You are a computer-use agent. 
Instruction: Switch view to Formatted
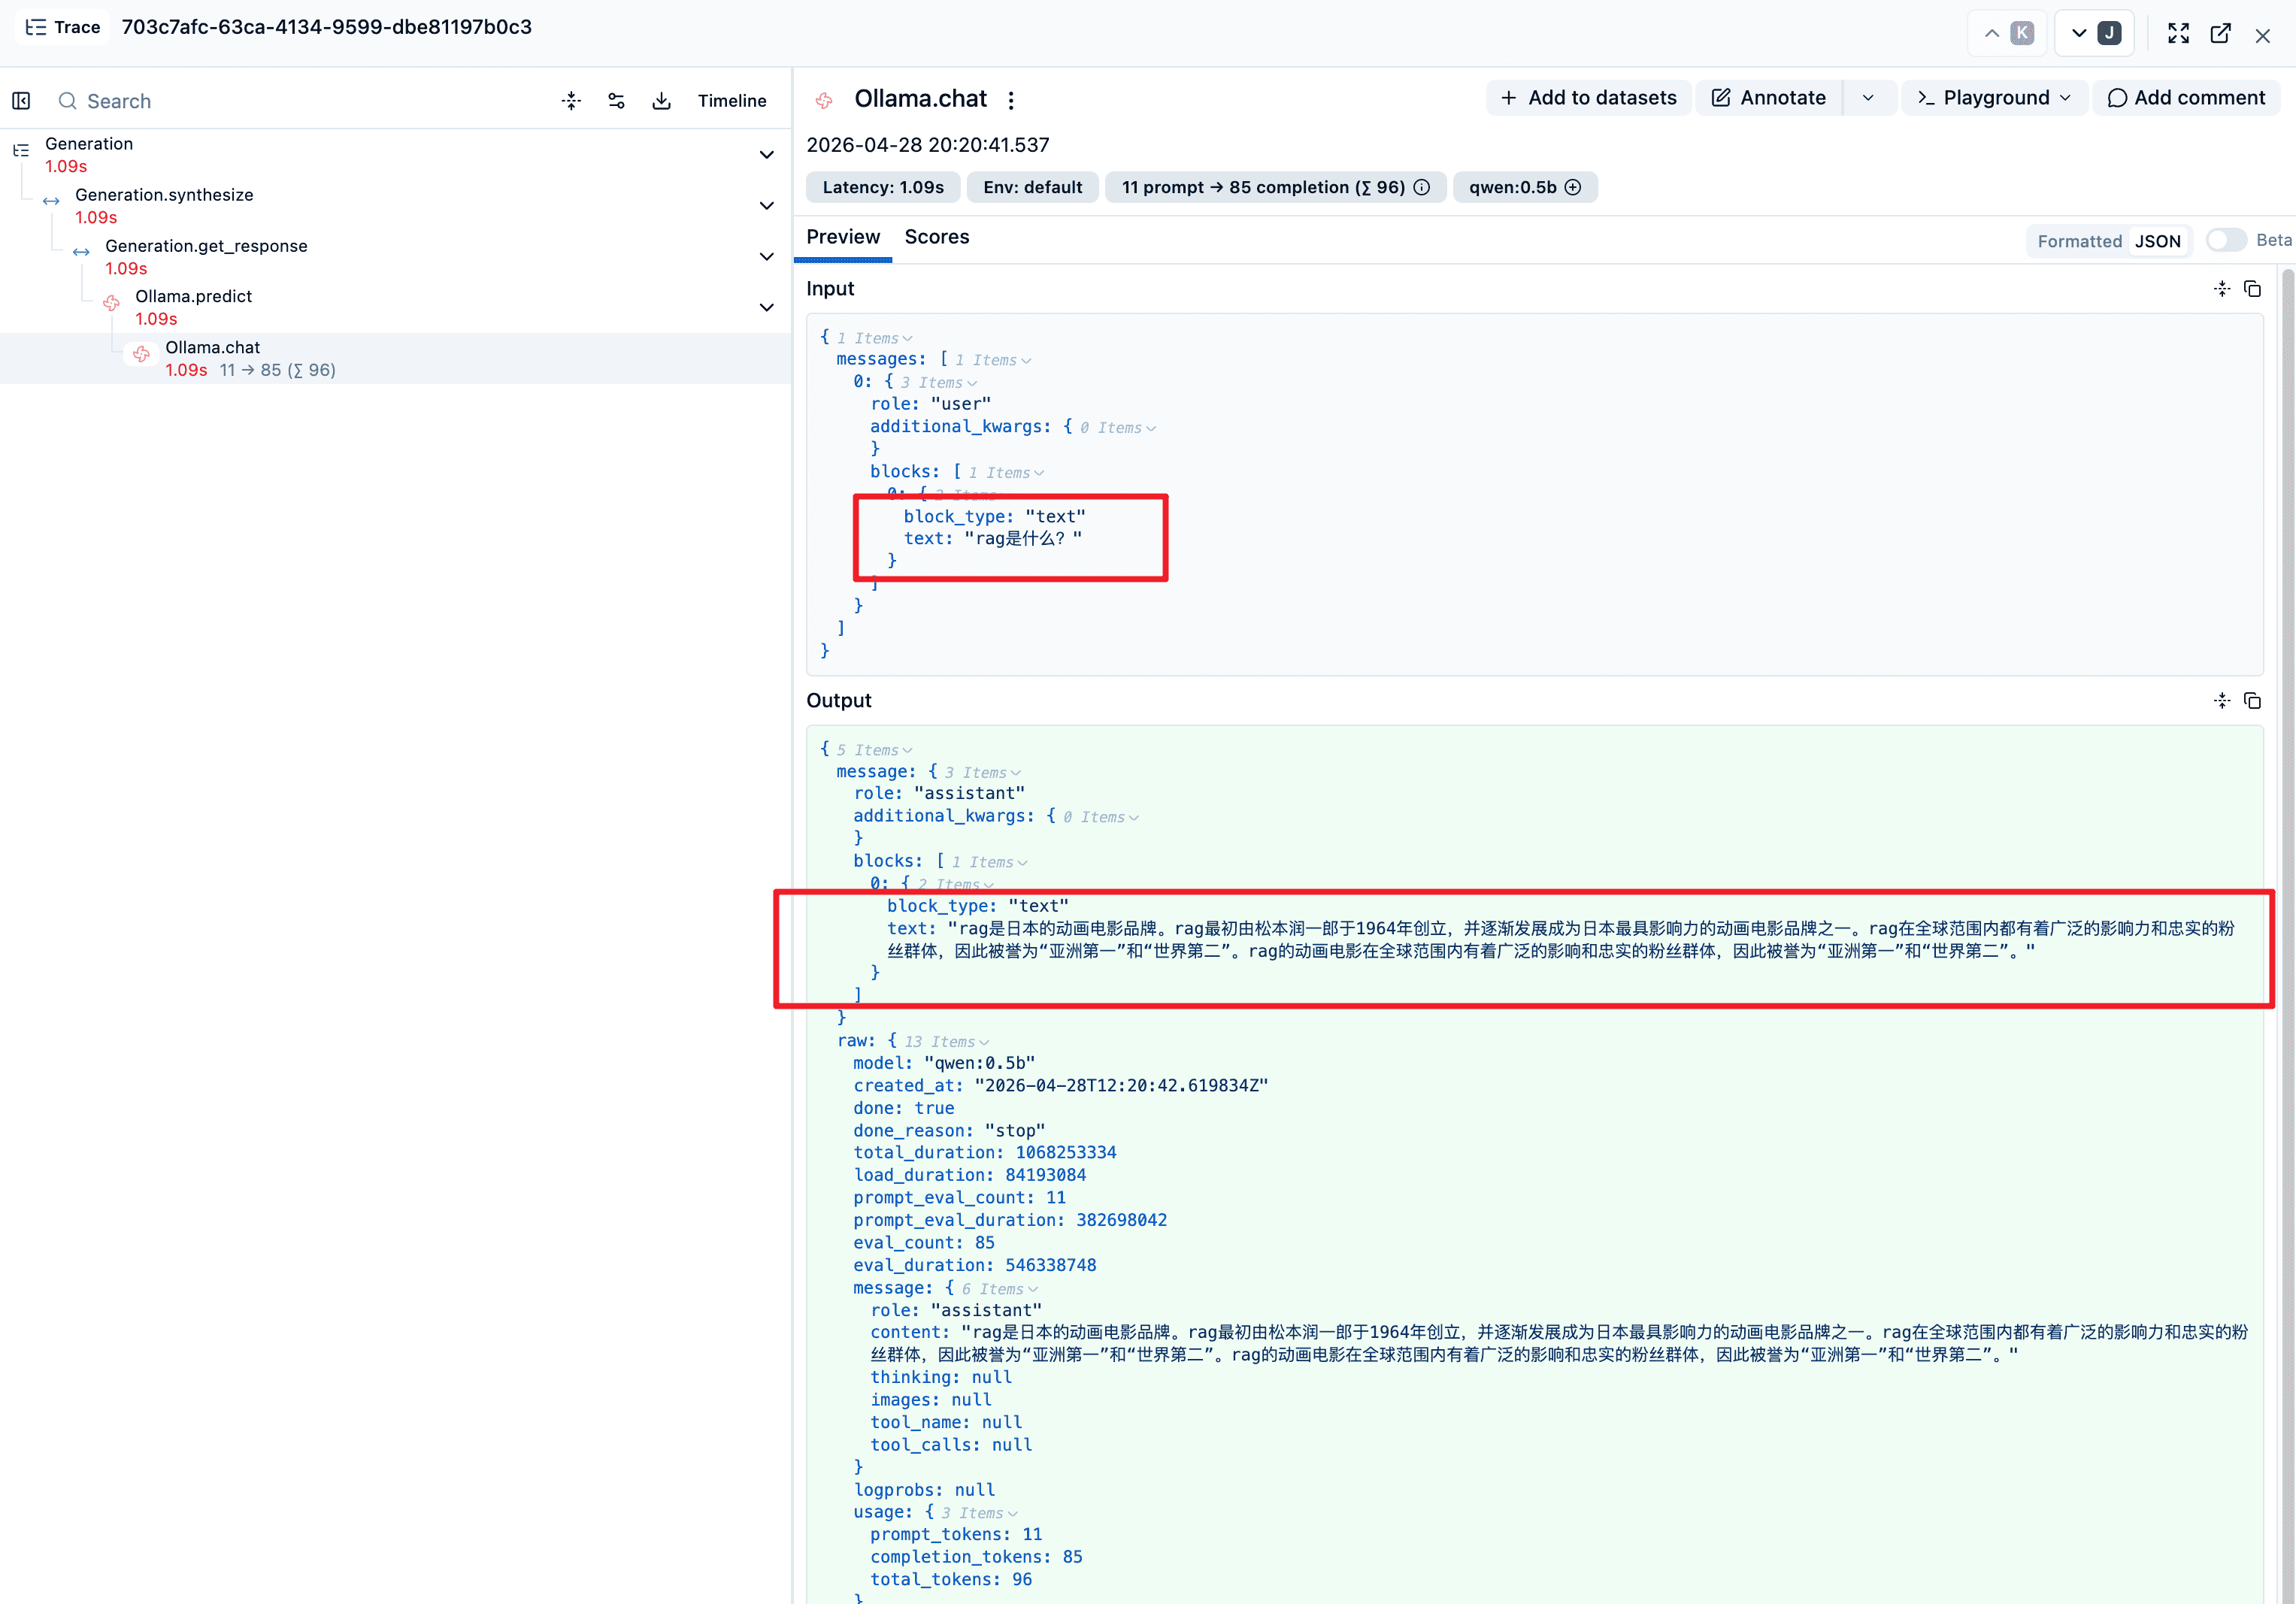tap(2079, 241)
